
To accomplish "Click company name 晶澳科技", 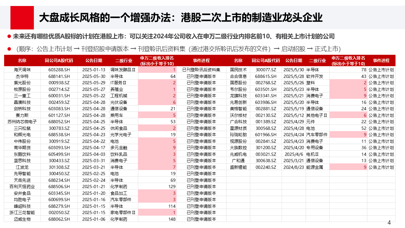I will pyautogui.click(x=22, y=102).
